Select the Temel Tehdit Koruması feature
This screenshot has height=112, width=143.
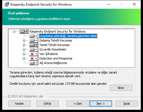tap(55, 45)
